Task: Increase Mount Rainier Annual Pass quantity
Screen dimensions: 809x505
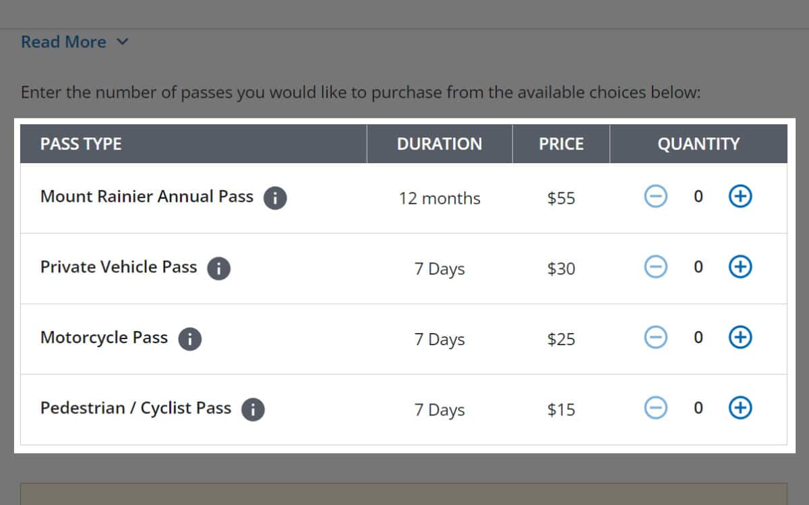Action: coord(740,196)
